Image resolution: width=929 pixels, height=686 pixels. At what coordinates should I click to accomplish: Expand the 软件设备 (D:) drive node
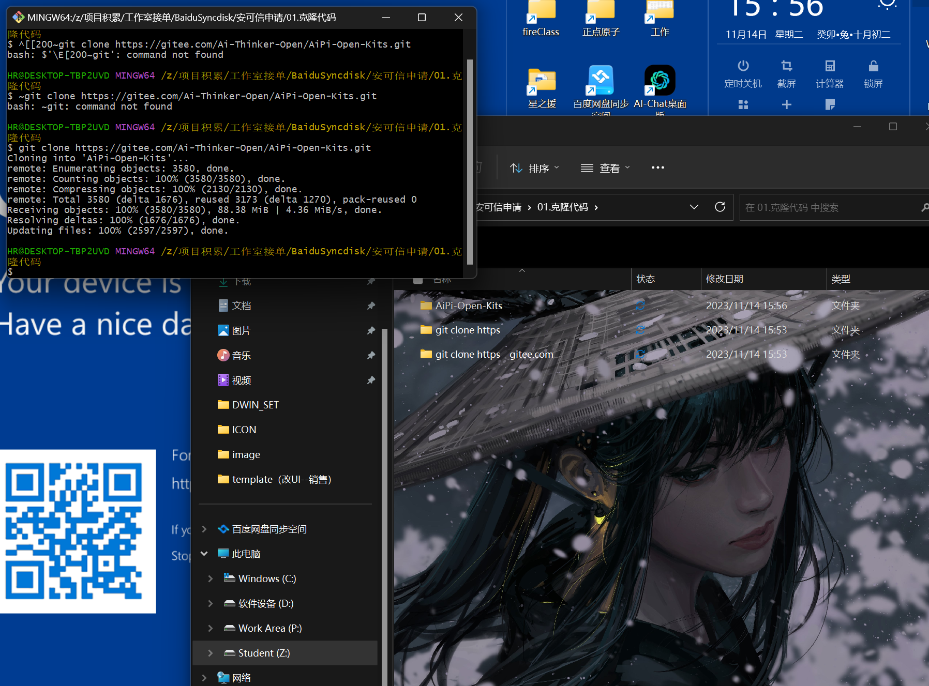pyautogui.click(x=211, y=603)
